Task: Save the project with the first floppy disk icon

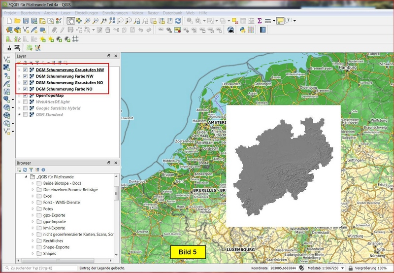Action: [x=26, y=21]
